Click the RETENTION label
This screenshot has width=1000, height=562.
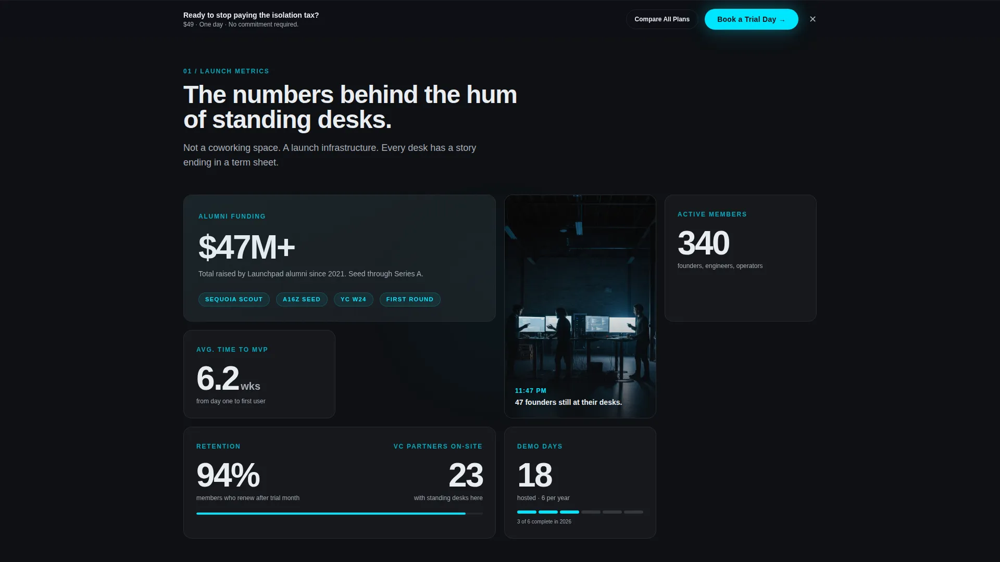(218, 446)
